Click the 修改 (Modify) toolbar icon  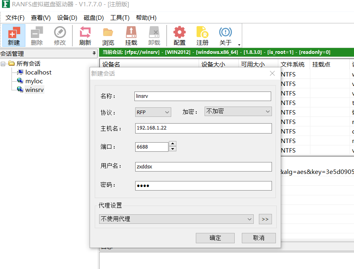click(60, 35)
